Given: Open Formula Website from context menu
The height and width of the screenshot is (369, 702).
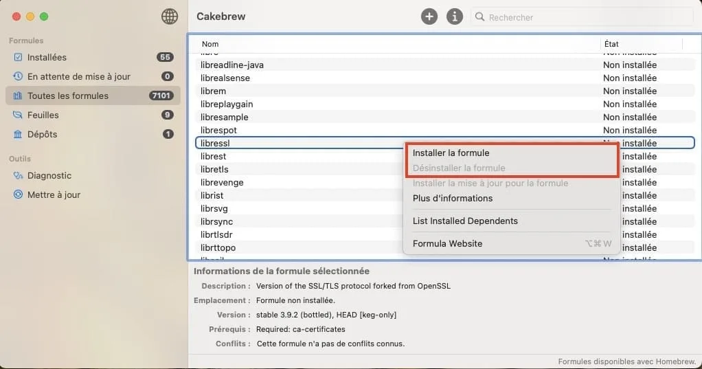Looking at the screenshot, I should click(511, 244).
